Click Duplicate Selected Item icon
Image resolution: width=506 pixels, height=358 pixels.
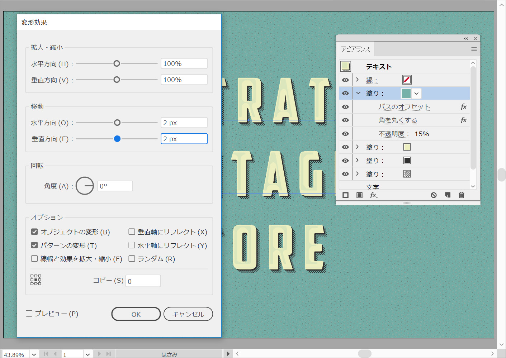(447, 195)
